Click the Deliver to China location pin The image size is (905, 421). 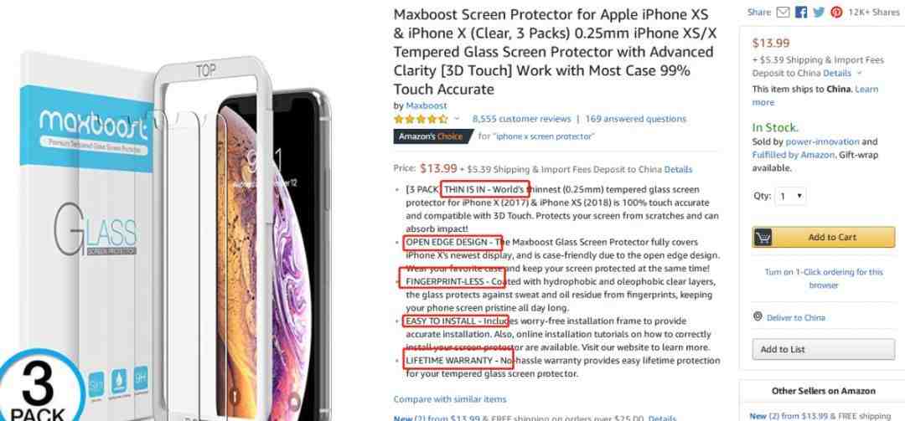[758, 317]
